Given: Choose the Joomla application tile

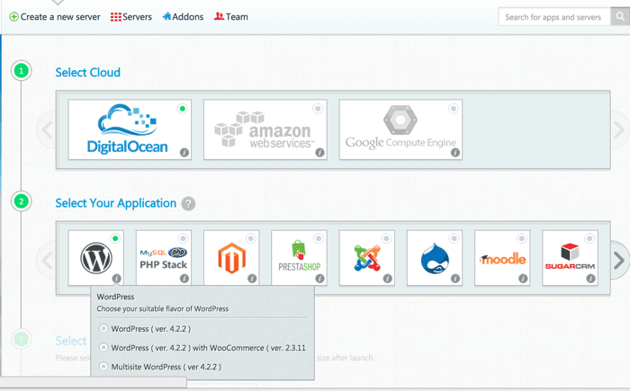Looking at the screenshot, I should point(367,258).
